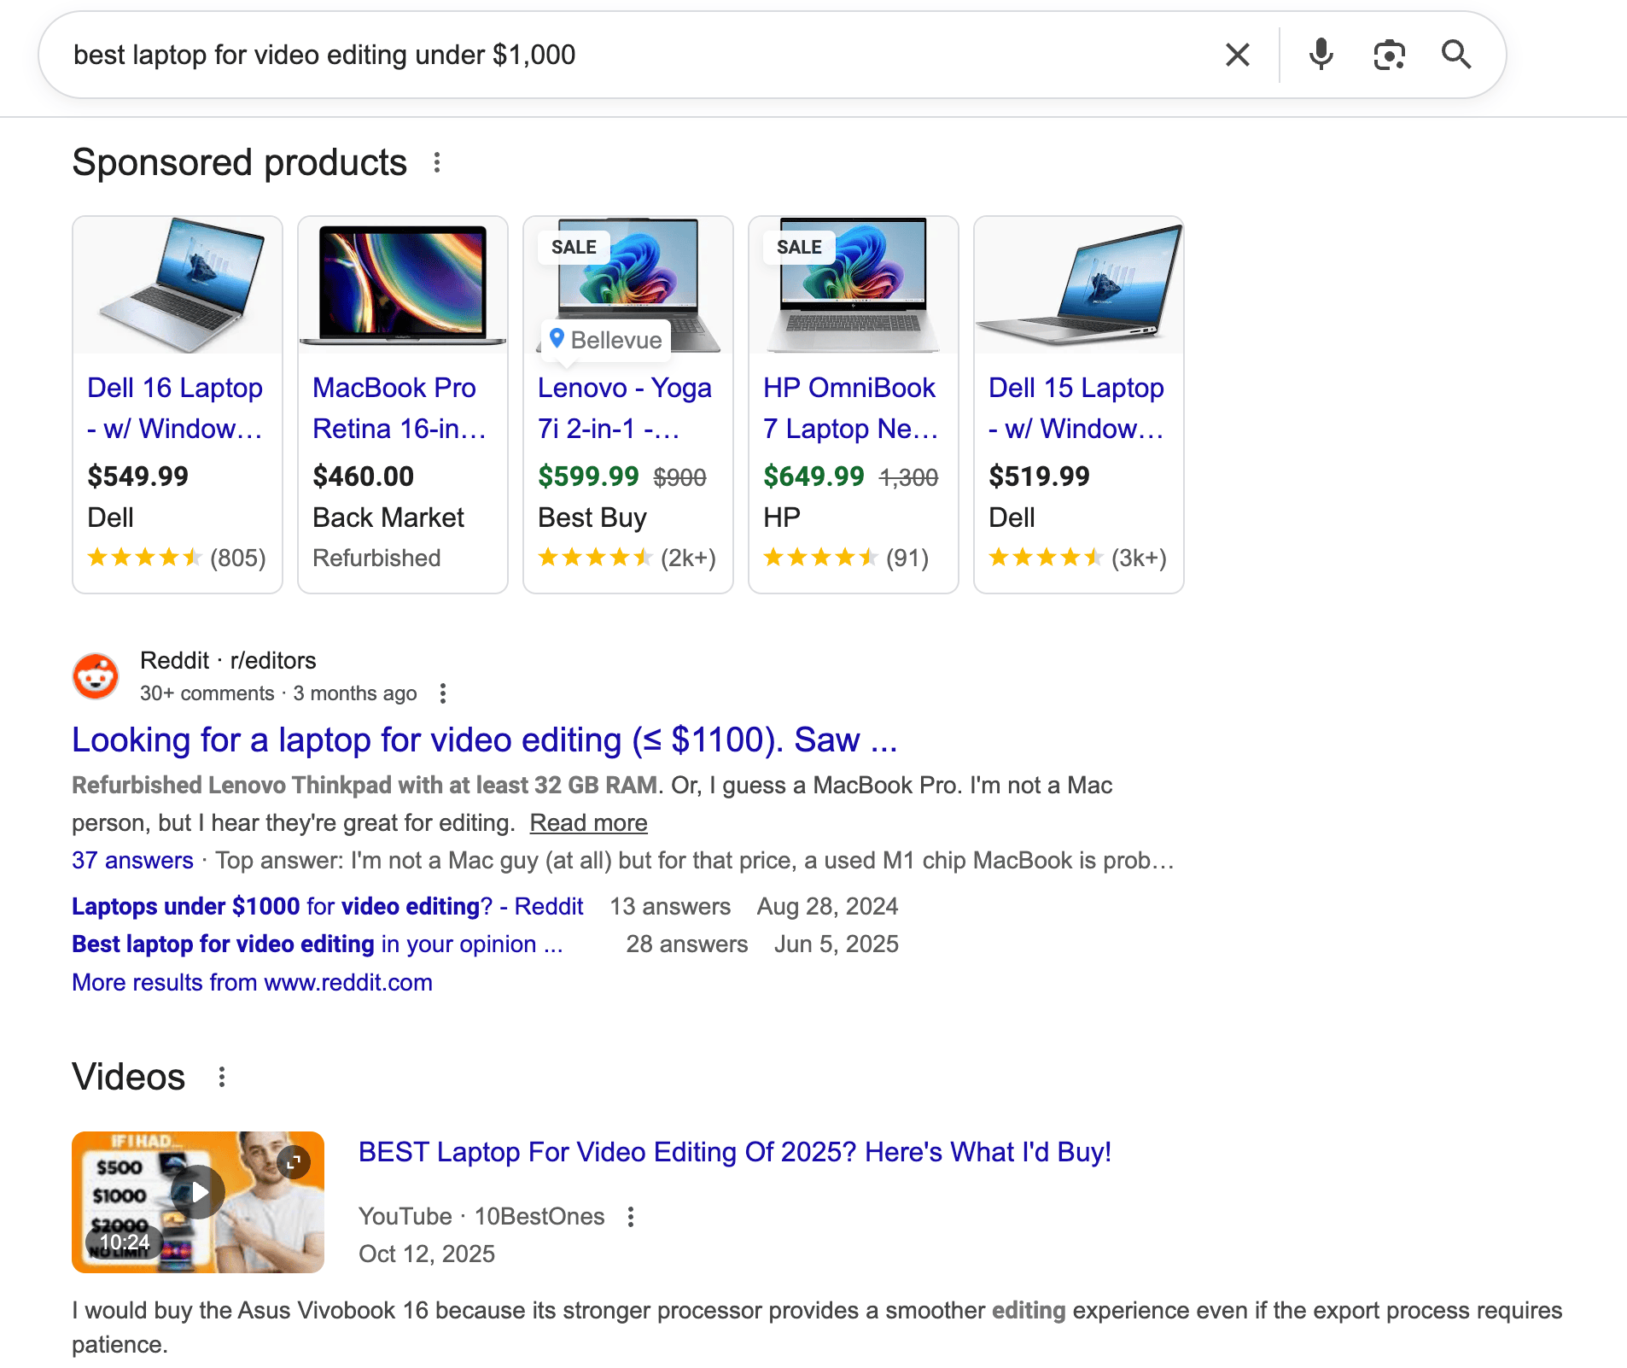Click the MacBook Pro Retina product image
The image size is (1627, 1368).
click(x=402, y=284)
